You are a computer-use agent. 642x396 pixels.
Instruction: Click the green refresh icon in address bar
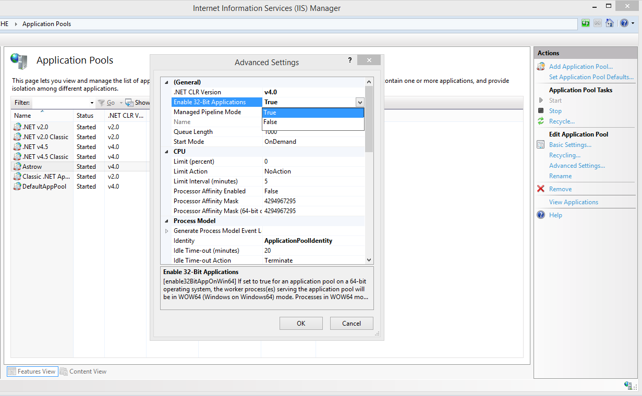(x=586, y=23)
